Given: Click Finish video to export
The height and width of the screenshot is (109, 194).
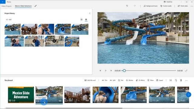Looking at the screenshot, I should coord(183,6).
